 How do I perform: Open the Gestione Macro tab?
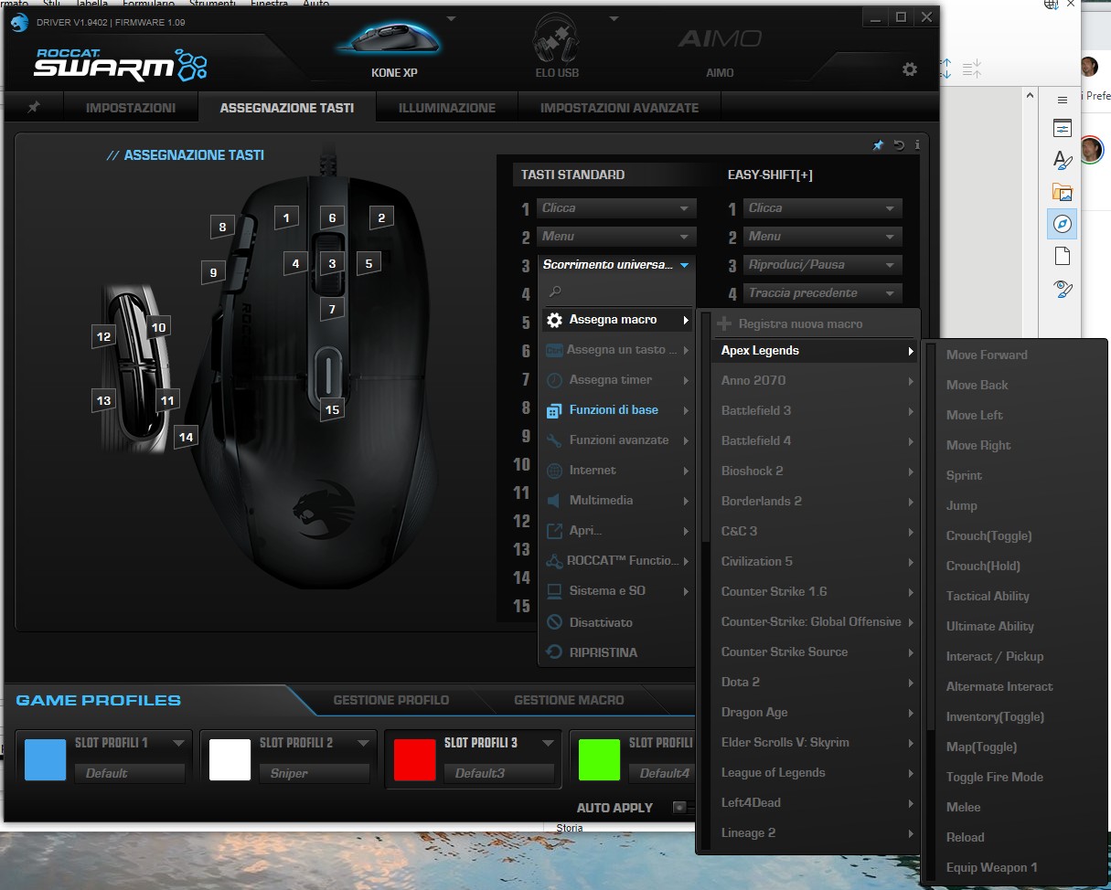[x=569, y=700]
